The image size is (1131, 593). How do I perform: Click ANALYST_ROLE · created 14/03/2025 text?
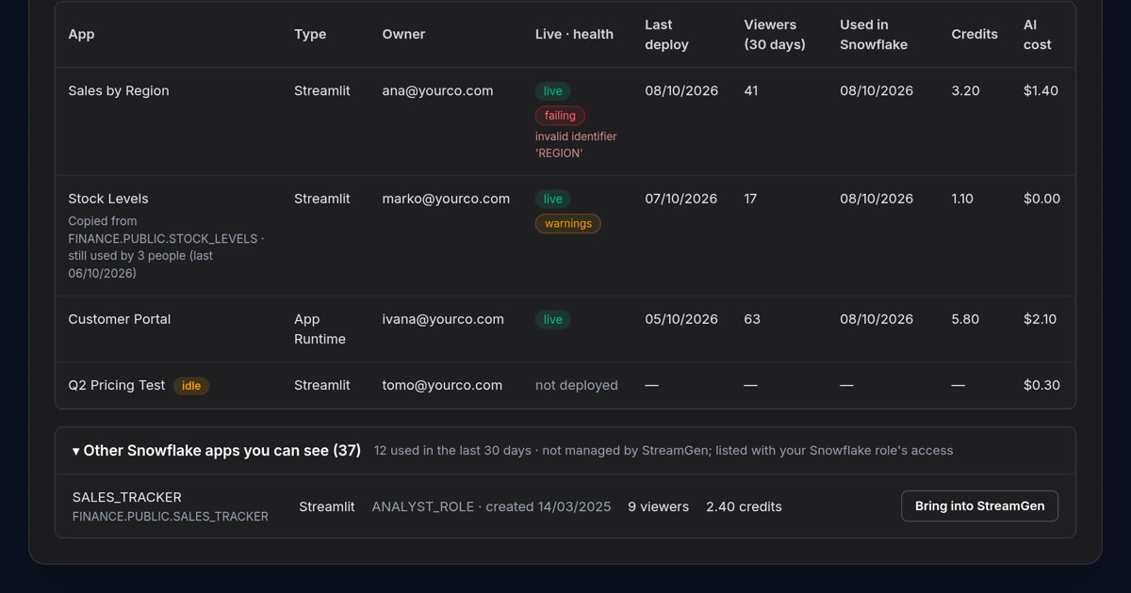pos(491,507)
